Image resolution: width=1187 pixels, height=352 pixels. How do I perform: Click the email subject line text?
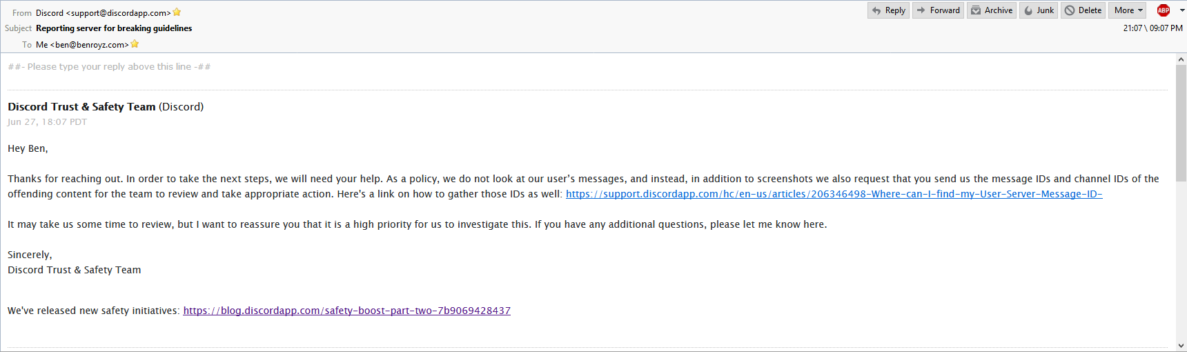(x=114, y=28)
